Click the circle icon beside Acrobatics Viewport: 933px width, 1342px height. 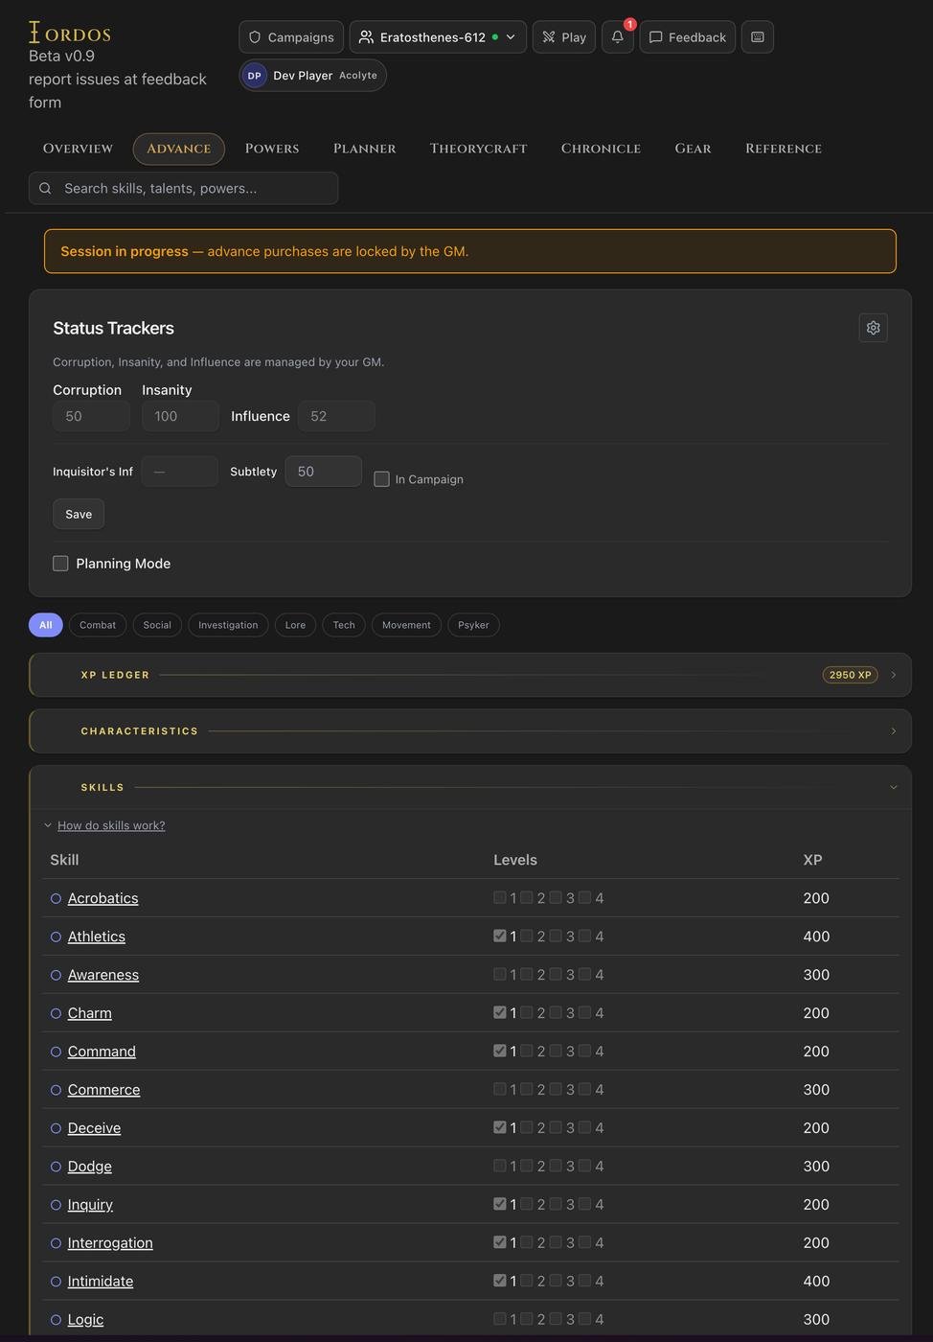point(56,898)
